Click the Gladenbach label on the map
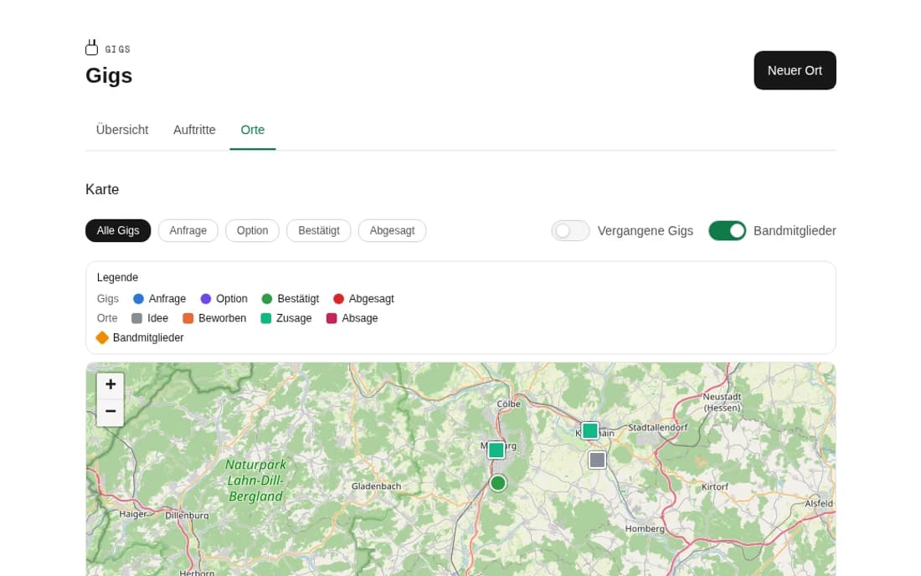Viewport: 921px width, 576px height. tap(377, 486)
